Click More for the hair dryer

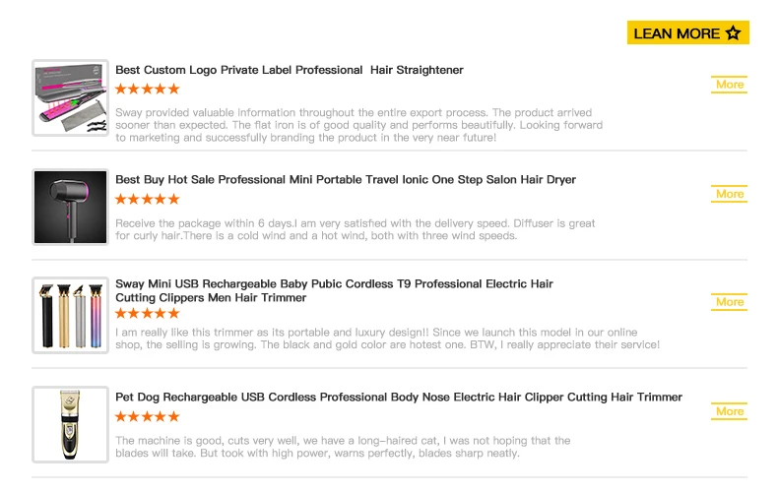(730, 194)
